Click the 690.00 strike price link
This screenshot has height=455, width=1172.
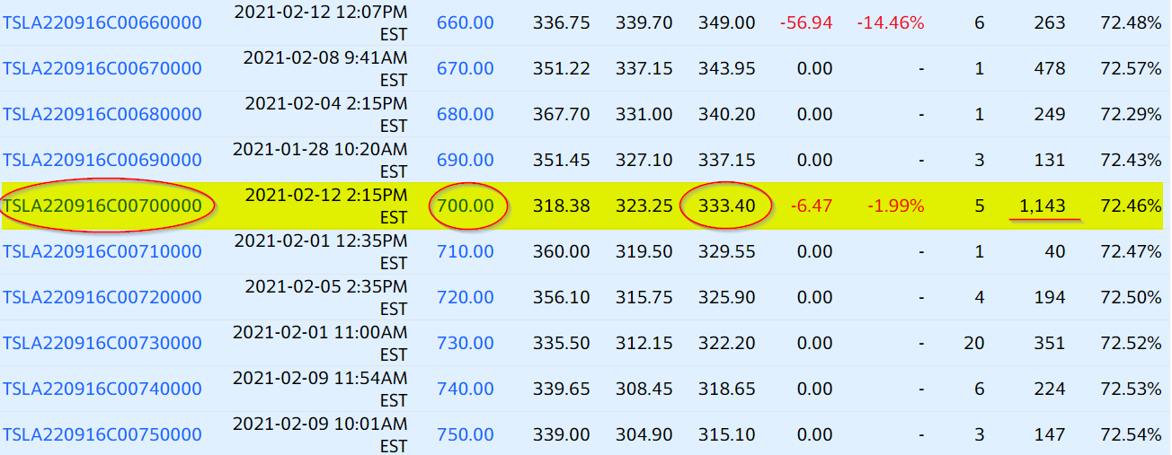[x=466, y=160]
